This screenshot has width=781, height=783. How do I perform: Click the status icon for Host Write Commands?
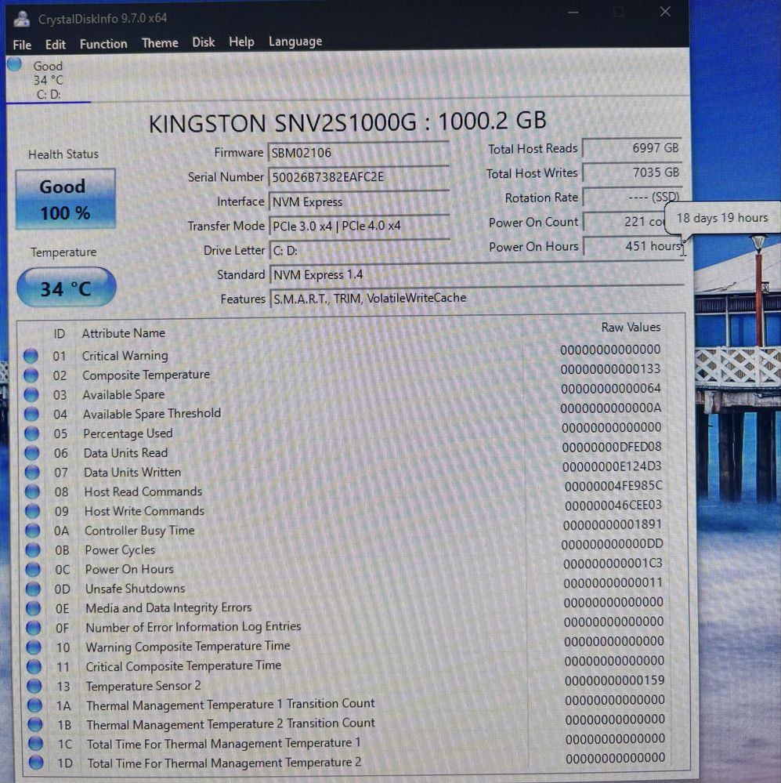32,511
